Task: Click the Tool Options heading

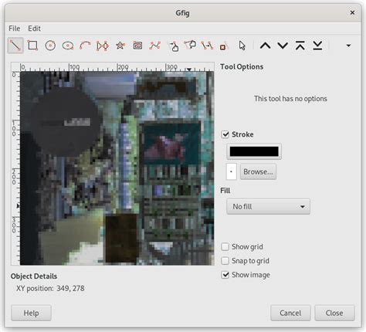Action: (242, 67)
